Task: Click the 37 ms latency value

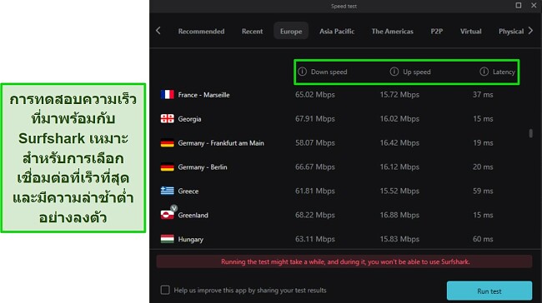Action: point(483,95)
